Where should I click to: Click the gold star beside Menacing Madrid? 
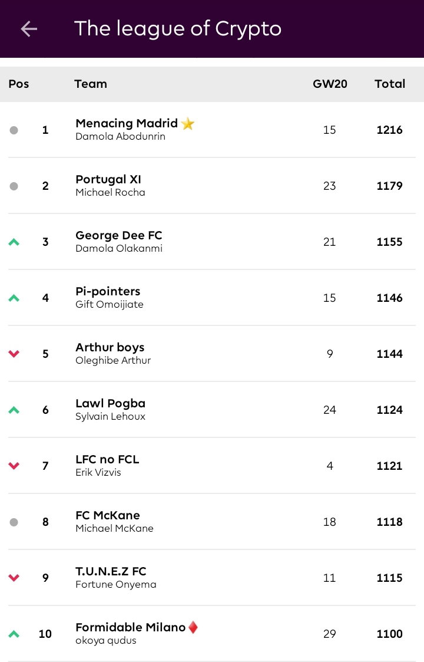coord(187,123)
